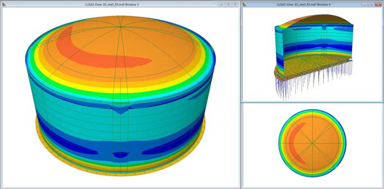Close the LUSAS View Window 3
The height and width of the screenshot is (189, 384).
click(235, 4)
